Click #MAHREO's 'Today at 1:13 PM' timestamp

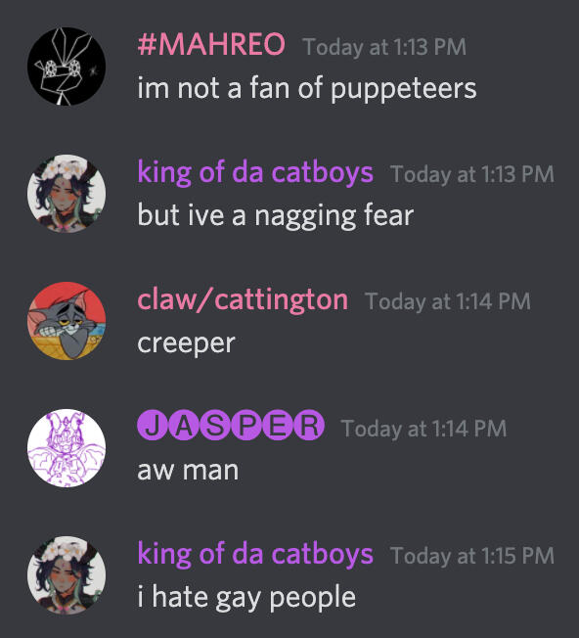click(x=384, y=47)
